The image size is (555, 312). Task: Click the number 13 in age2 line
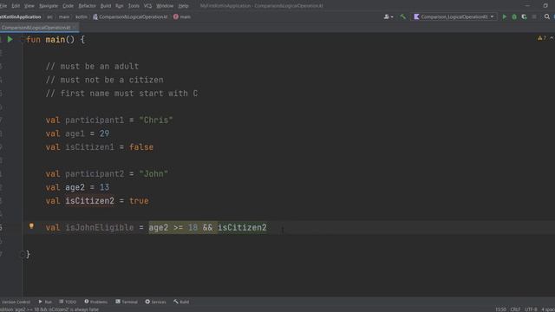point(104,187)
